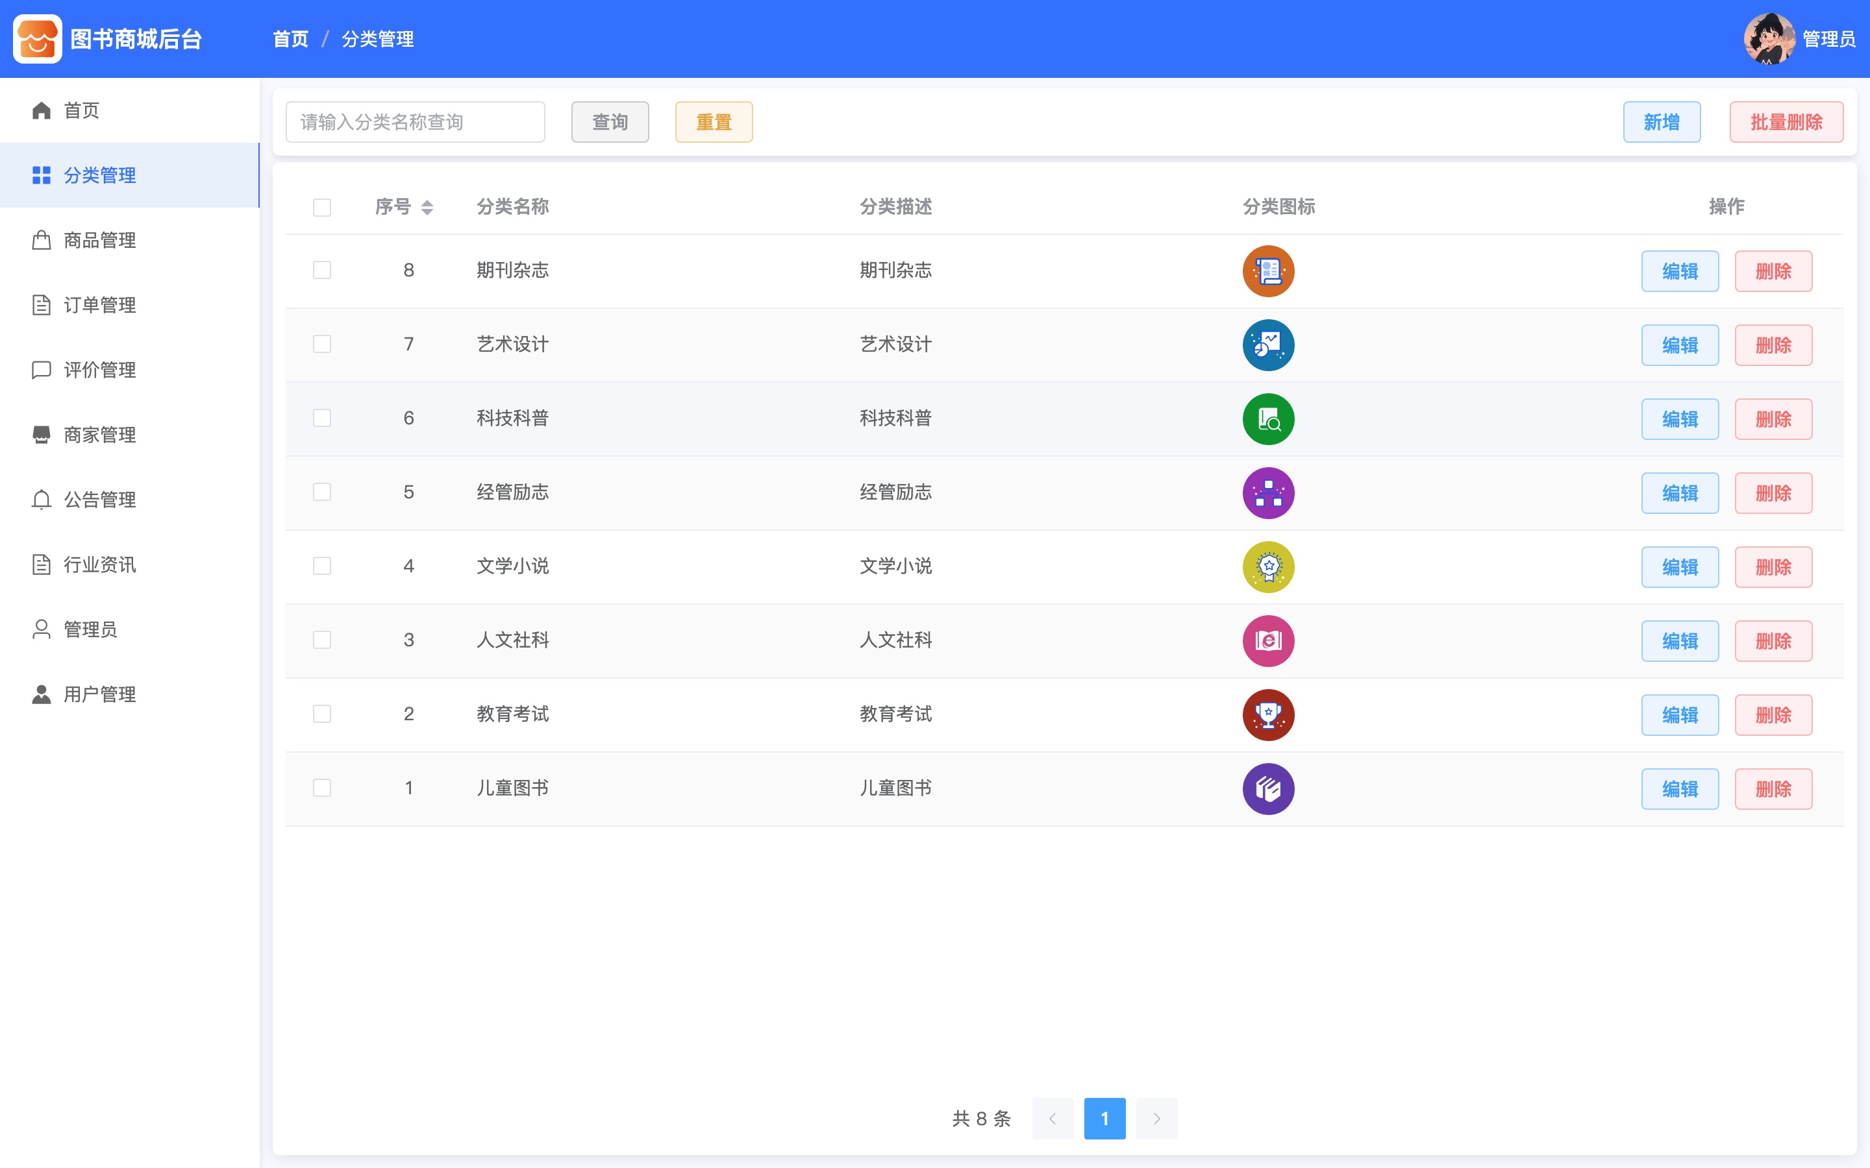Go to the next page arrow

pyautogui.click(x=1157, y=1118)
